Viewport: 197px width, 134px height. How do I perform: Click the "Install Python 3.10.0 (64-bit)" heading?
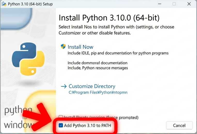[x=109, y=18]
